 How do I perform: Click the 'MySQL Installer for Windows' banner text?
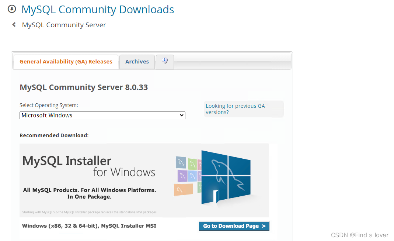(89, 166)
